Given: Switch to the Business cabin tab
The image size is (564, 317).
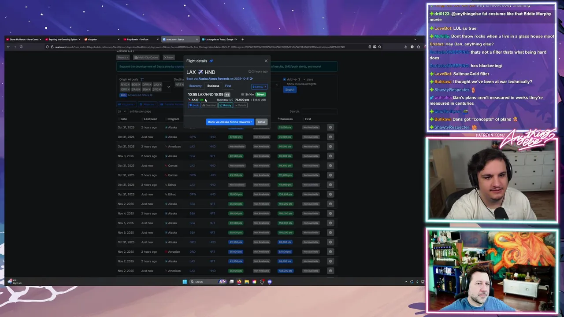Looking at the screenshot, I should click(x=213, y=86).
